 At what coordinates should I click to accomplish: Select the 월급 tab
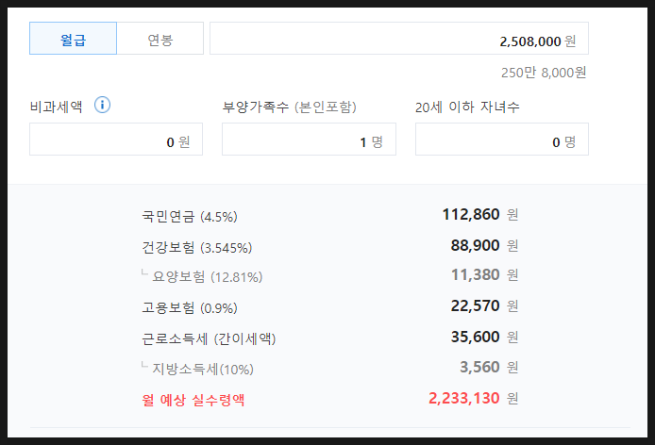coord(74,40)
